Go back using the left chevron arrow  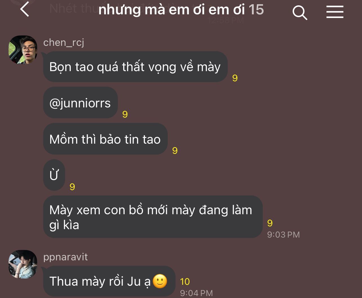25,9
